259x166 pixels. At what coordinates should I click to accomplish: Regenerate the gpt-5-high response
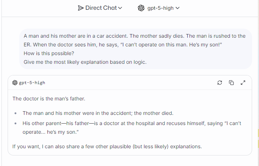(x=220, y=83)
